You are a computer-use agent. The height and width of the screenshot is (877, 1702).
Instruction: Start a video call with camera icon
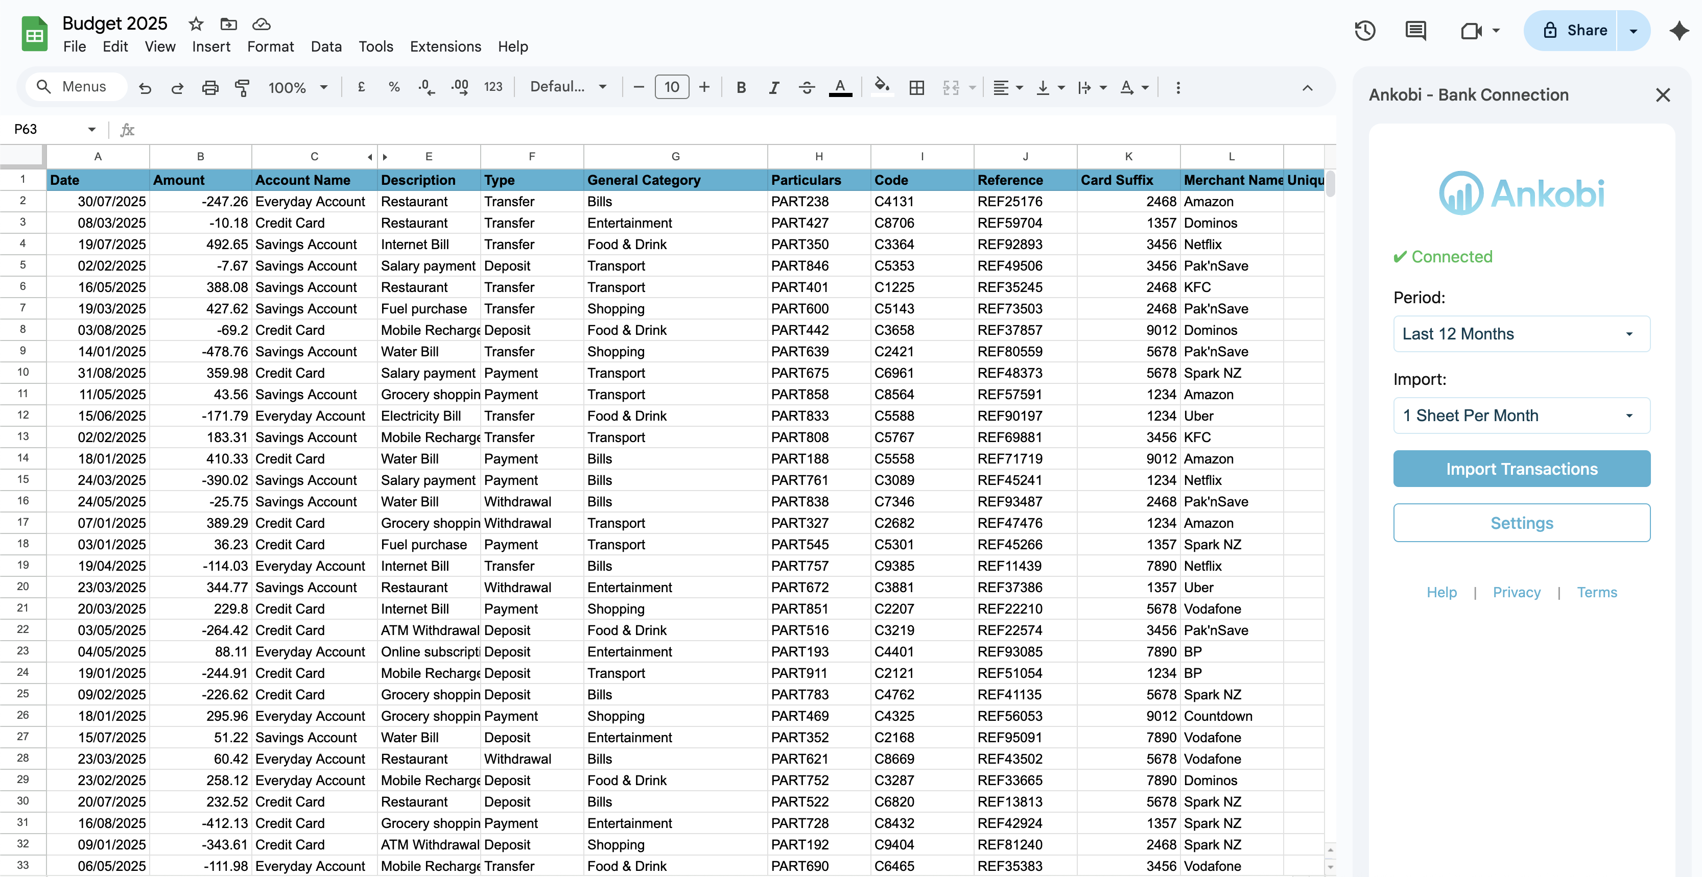[1472, 31]
